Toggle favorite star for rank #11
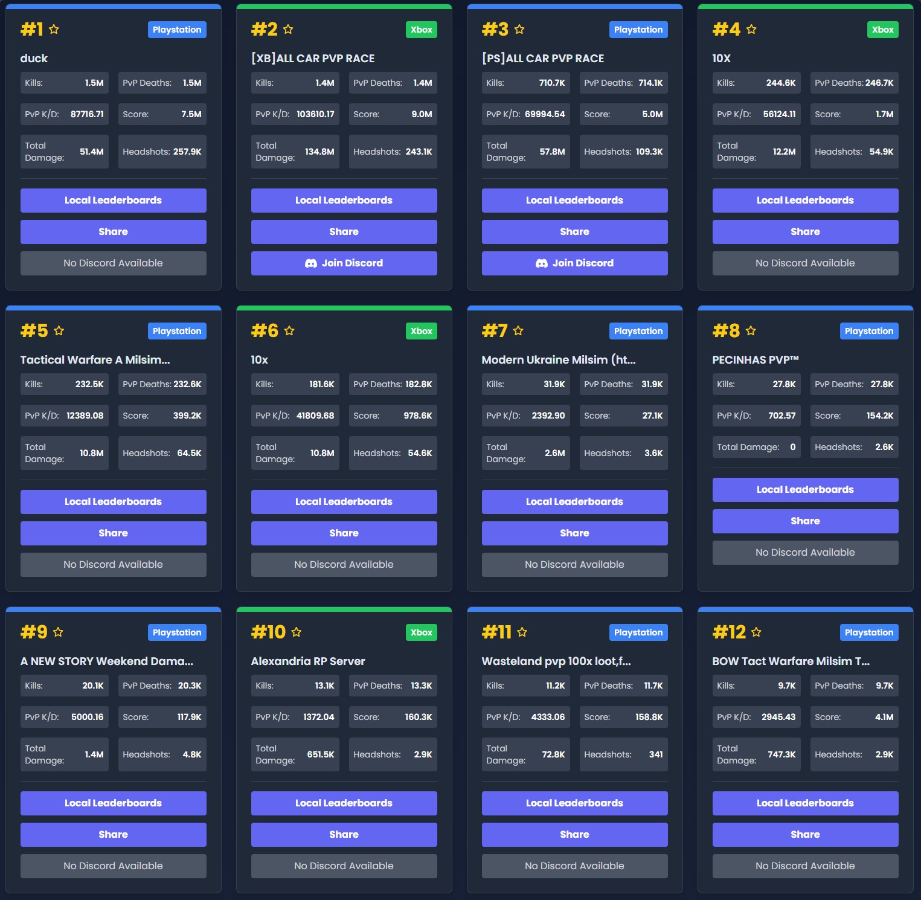Image resolution: width=921 pixels, height=900 pixels. (522, 632)
